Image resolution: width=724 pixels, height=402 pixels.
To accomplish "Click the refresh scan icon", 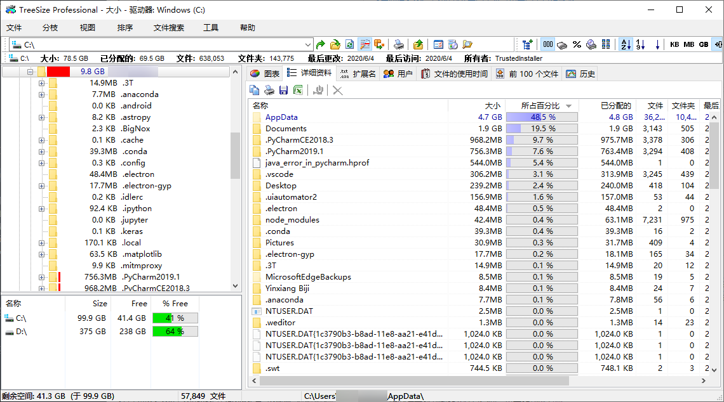I will 349,45.
